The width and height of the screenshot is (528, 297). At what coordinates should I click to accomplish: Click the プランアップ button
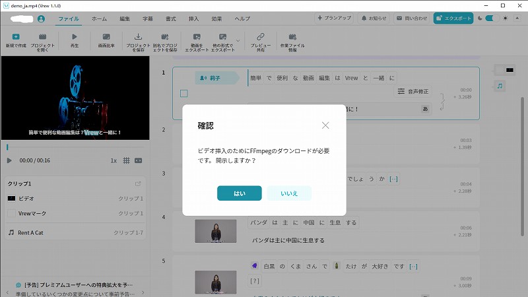[x=334, y=18]
